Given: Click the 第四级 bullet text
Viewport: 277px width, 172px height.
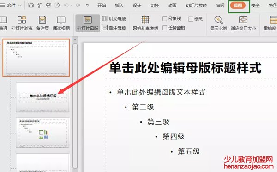Looking at the screenshot, I should pyautogui.click(x=174, y=136).
